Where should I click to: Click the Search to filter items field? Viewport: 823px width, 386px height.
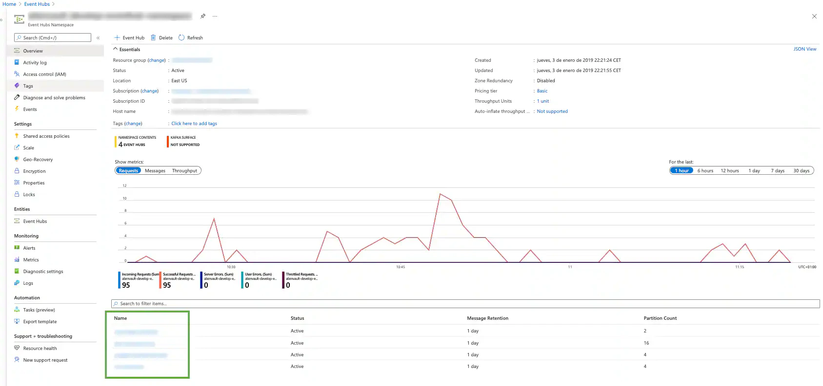tap(465, 304)
